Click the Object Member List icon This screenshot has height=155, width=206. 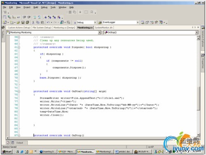click(x=5, y=17)
